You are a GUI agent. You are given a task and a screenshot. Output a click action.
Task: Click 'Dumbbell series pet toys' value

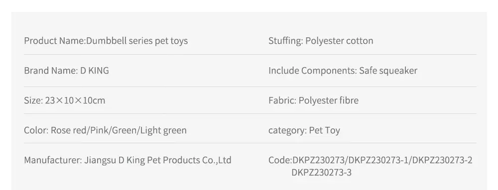[137, 41]
